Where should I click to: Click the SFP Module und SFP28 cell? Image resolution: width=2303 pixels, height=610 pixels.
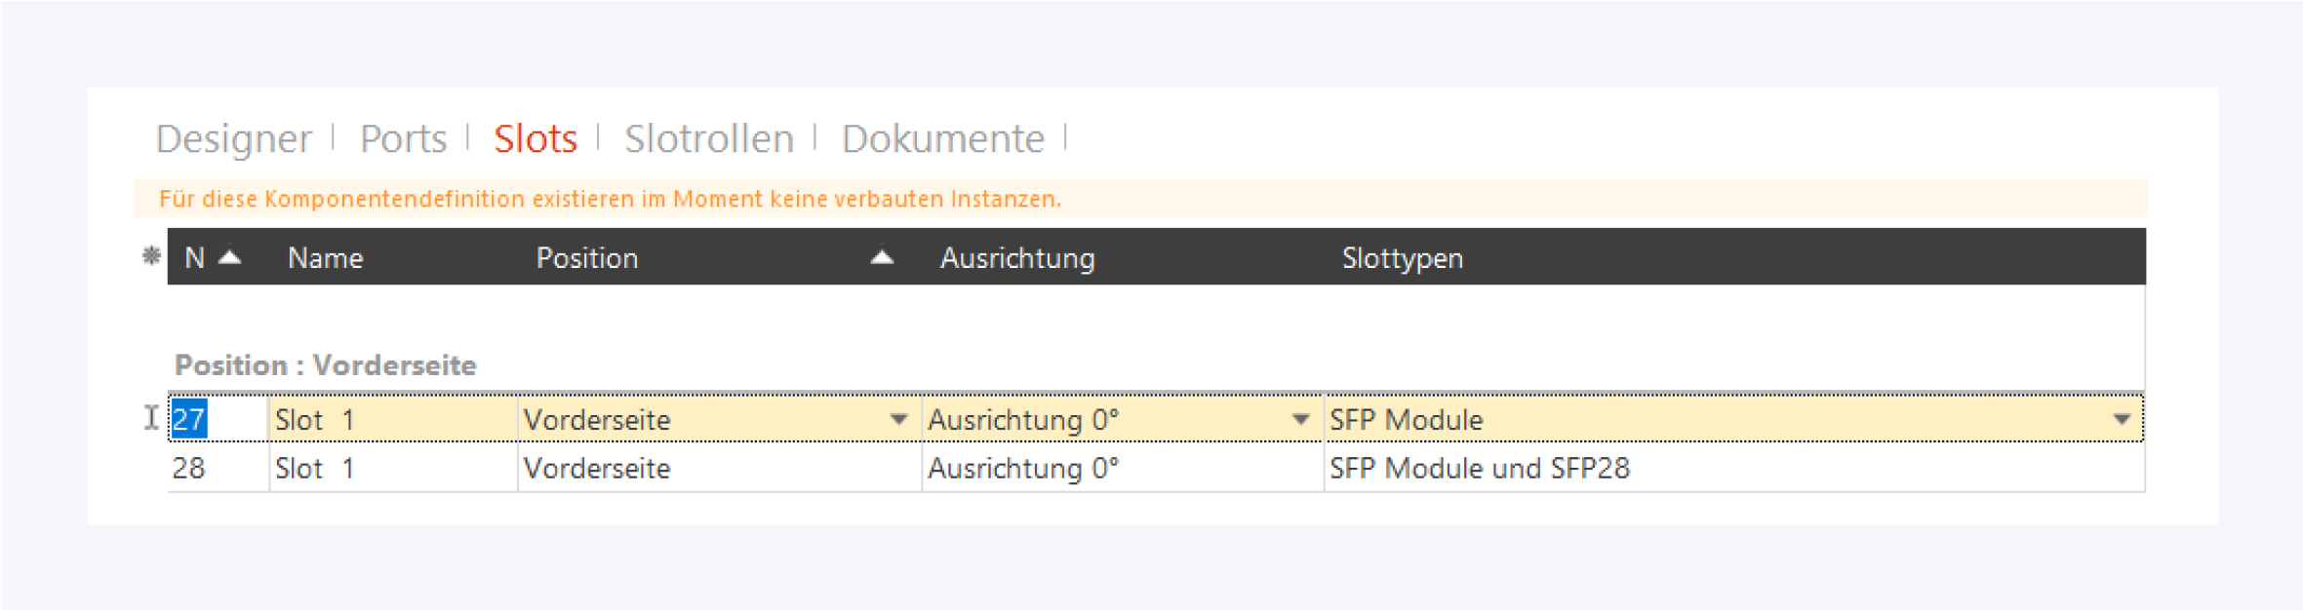1479,469
